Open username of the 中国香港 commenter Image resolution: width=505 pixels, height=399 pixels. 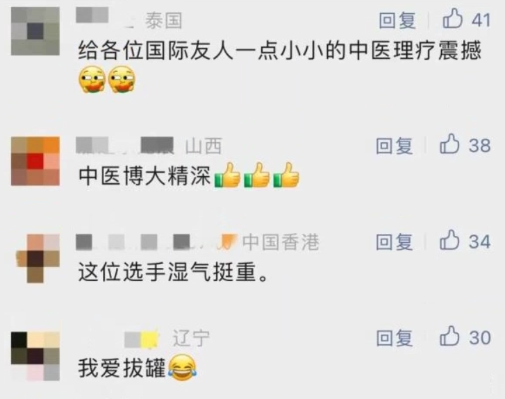point(157,242)
